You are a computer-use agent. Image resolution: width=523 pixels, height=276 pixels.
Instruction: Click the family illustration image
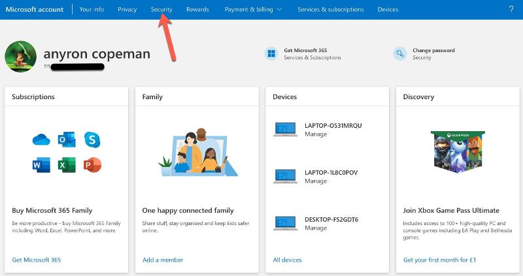click(x=198, y=152)
